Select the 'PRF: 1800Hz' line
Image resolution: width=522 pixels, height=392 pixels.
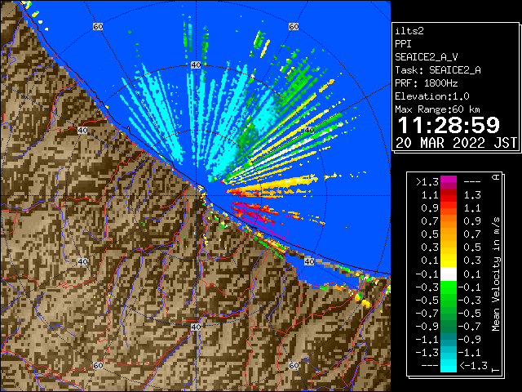point(427,83)
